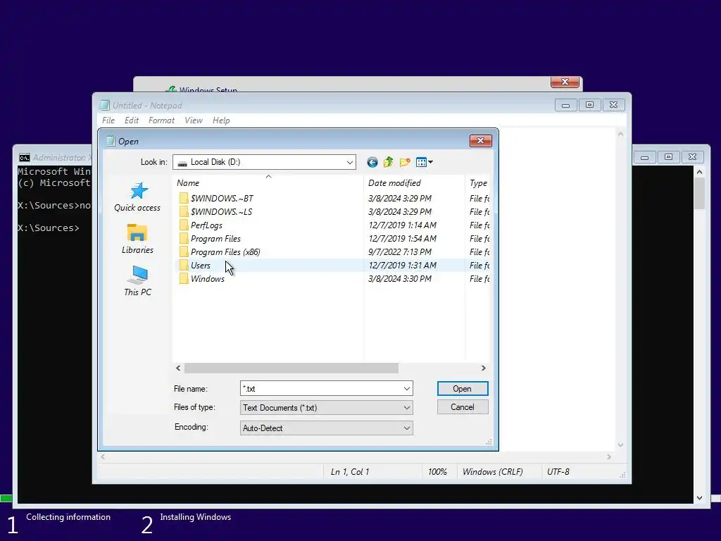
Task: Click the Open button
Action: point(463,389)
